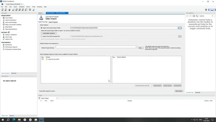Toggle the panel layout visibility icons
Image resolution: width=216 pixels, height=122 pixels.
(212, 10)
